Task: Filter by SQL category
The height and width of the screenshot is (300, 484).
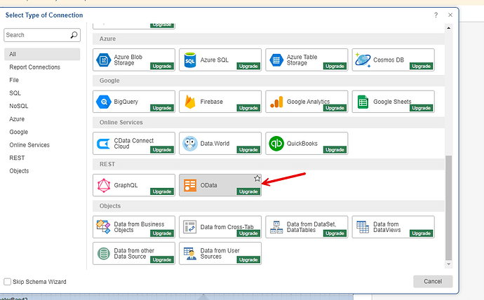Action: tap(15, 93)
